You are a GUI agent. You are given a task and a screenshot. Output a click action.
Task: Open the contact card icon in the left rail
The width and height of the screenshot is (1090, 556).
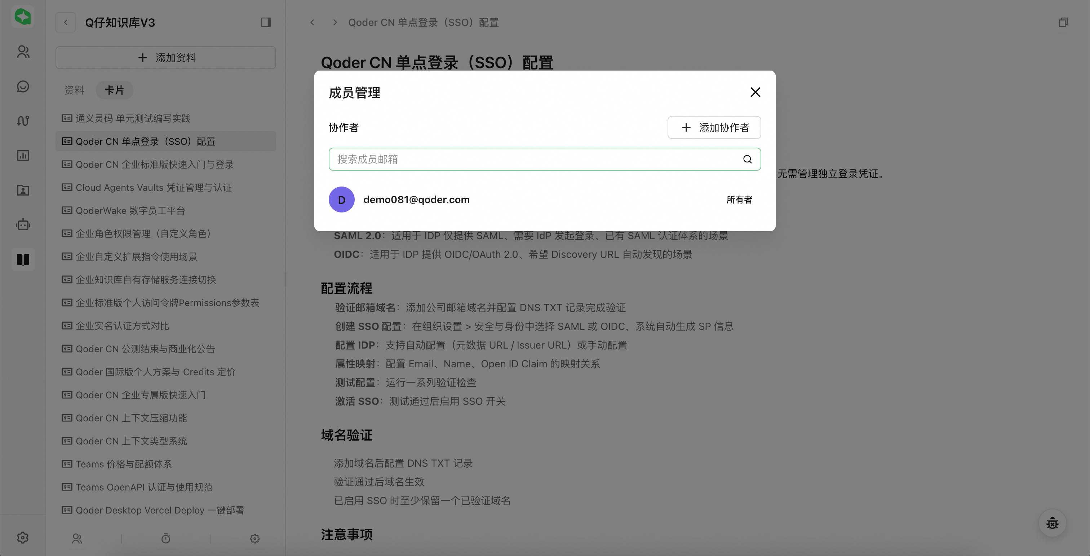click(23, 190)
